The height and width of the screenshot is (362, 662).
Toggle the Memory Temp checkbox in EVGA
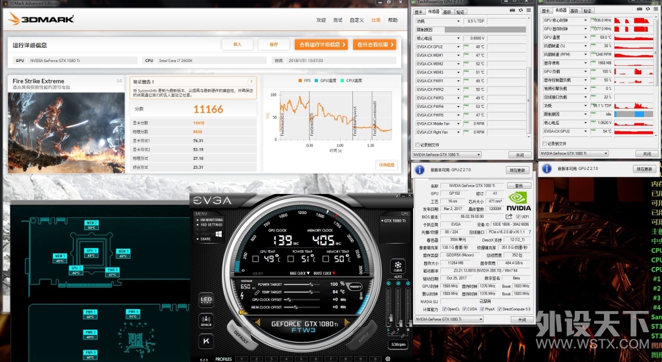point(326,259)
